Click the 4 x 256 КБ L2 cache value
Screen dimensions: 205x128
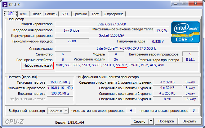(x=167, y=93)
